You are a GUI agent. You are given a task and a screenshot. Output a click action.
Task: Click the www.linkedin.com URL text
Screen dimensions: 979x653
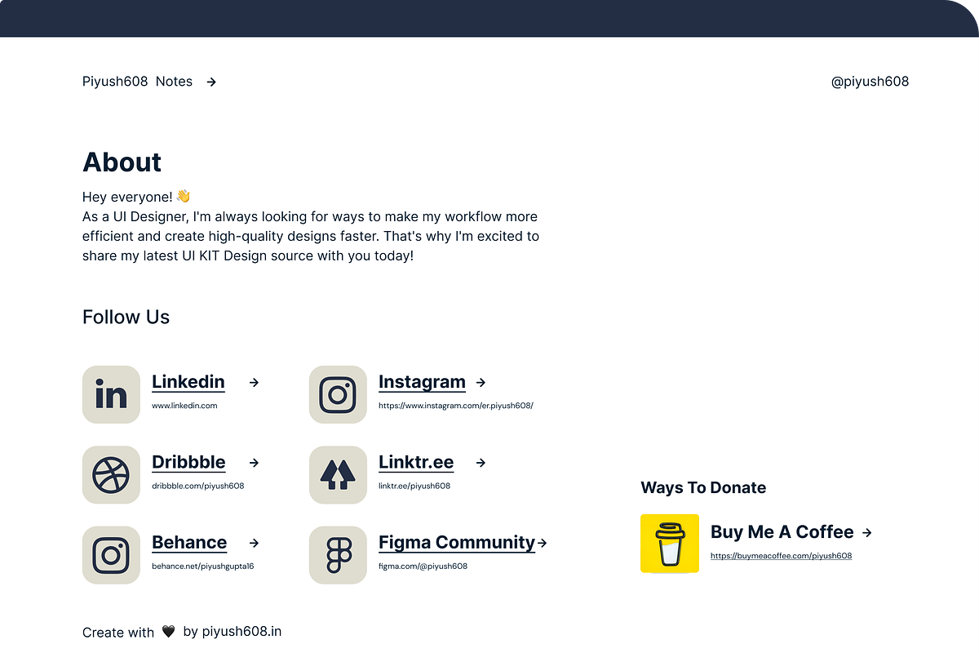[184, 406]
